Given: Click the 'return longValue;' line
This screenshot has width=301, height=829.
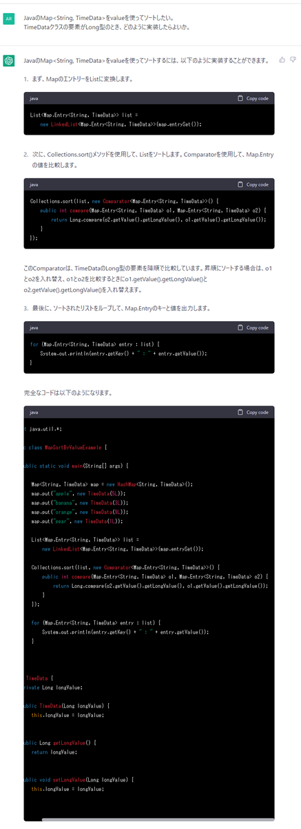Looking at the screenshot, I should [54, 752].
